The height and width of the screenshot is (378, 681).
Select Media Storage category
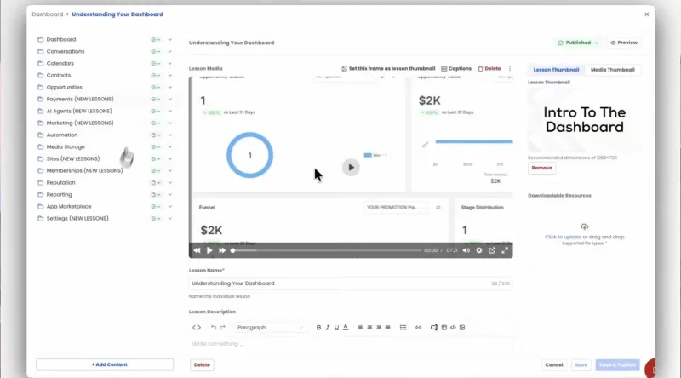pyautogui.click(x=66, y=146)
